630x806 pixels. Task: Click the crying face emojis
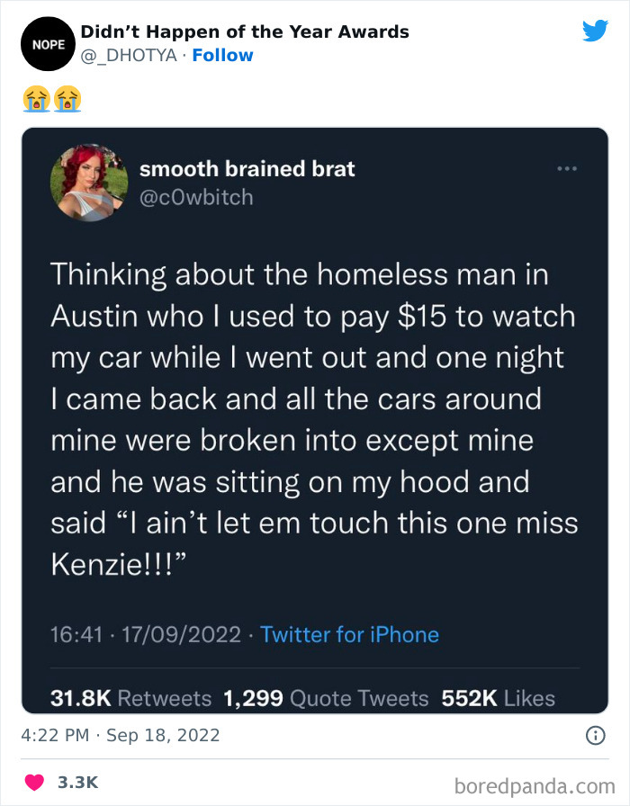point(52,99)
